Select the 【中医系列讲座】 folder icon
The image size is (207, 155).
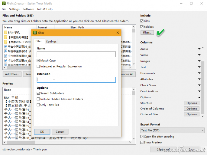click(x=5, y=37)
